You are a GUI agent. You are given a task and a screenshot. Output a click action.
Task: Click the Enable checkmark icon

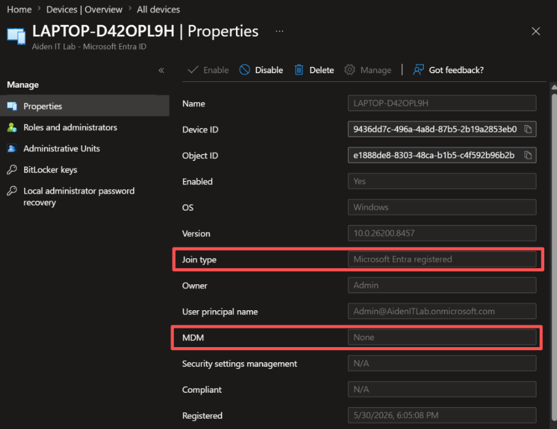click(x=193, y=70)
